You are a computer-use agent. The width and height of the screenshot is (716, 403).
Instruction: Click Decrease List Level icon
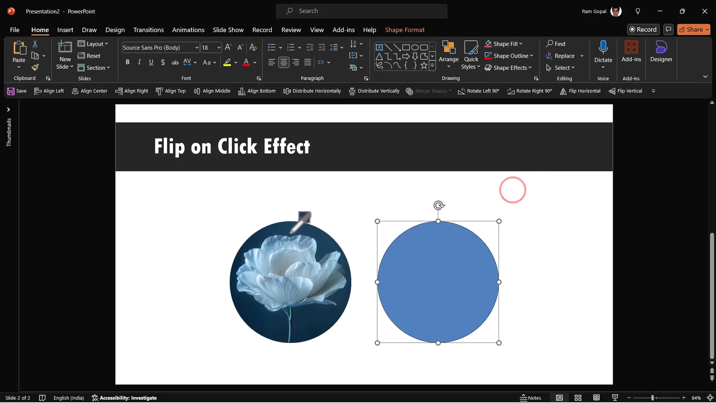click(x=310, y=47)
